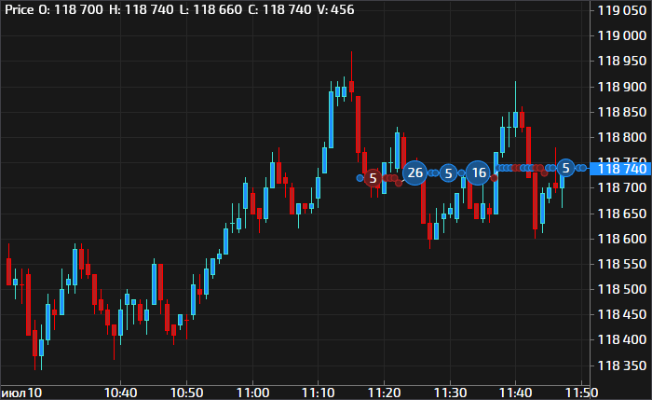This screenshot has height=400, width=652.
Task: Click the июл 10 date label
Action: [x=22, y=392]
